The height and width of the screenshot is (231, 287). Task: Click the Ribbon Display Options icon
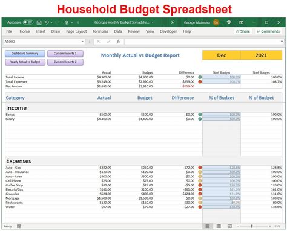[x=241, y=22]
